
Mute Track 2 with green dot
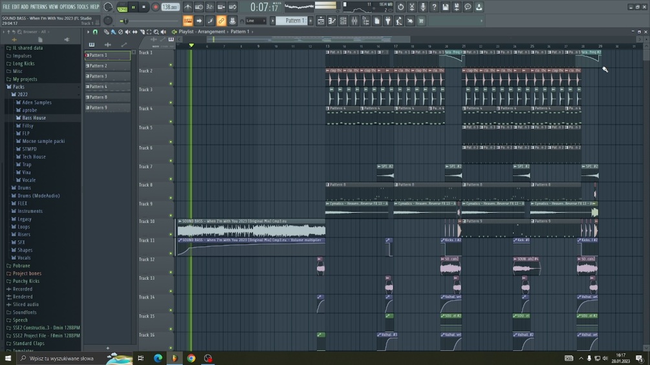[x=170, y=83]
